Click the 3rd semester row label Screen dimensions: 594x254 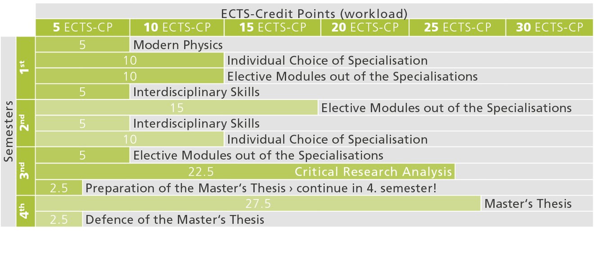pos(25,171)
